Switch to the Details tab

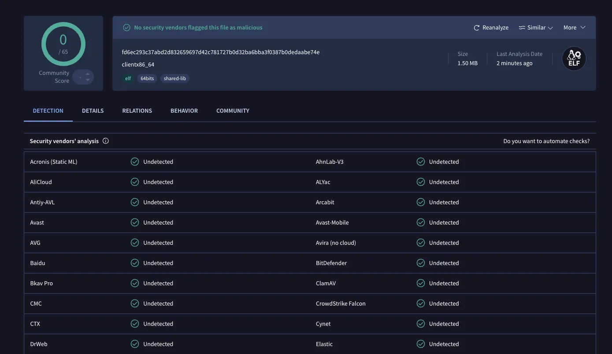93,111
